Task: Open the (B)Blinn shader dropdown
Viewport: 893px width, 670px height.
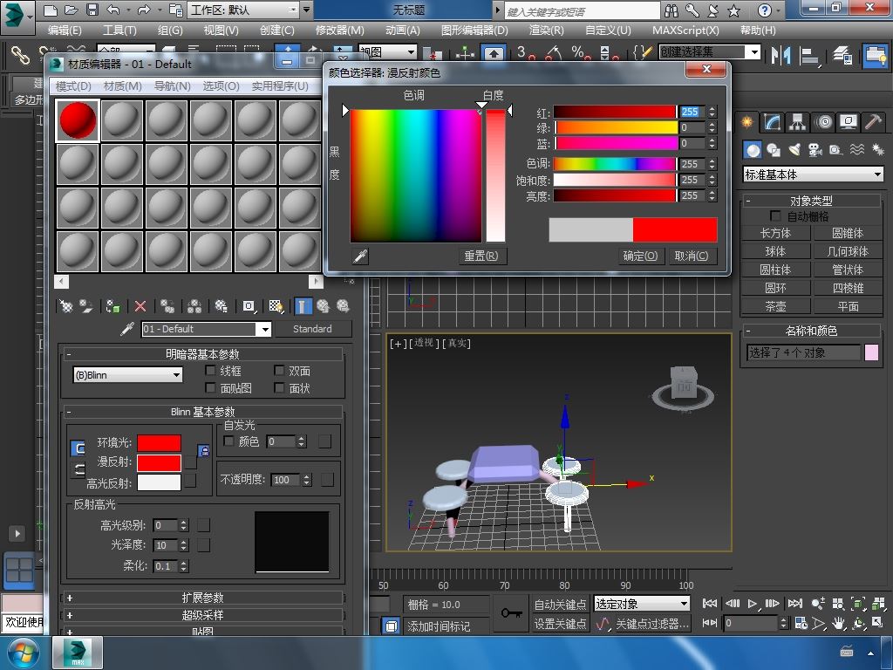Action: click(127, 375)
